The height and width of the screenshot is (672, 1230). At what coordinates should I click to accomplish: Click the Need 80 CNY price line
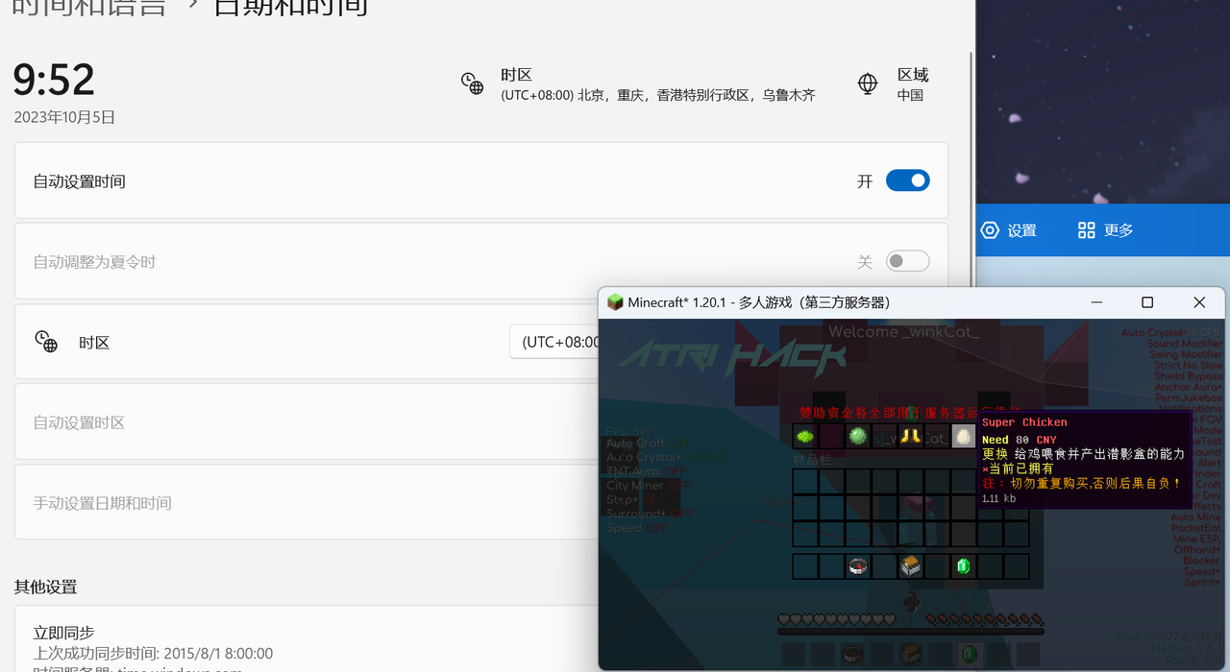click(x=1019, y=440)
